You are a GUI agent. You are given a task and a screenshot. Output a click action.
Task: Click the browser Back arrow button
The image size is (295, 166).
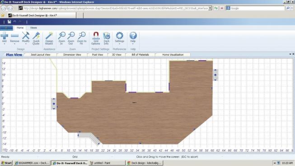click(x=4, y=8)
